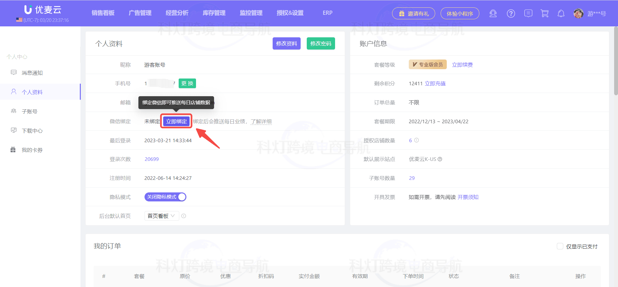Click the 专业版会员 badge
618x287 pixels.
click(x=428, y=64)
